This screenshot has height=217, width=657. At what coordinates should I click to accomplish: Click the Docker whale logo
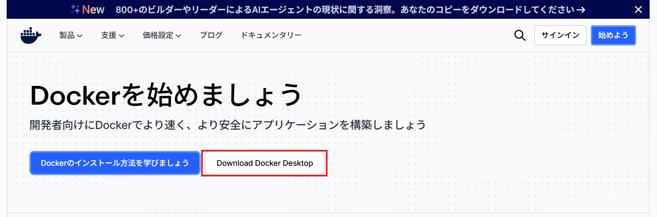click(31, 35)
